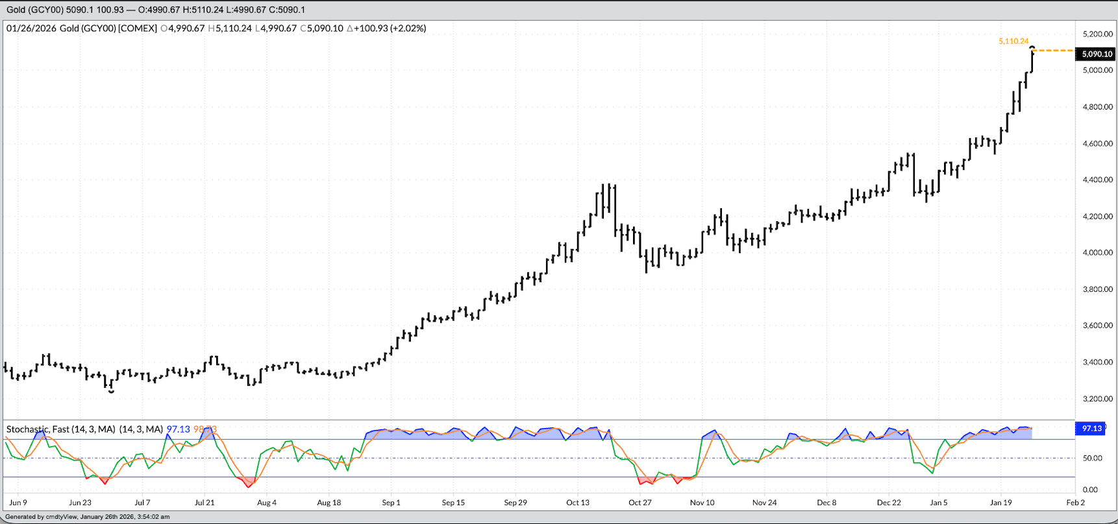Click the circle marker at the chart's peak bar
Viewport: 1118px width, 524px height.
click(1032, 49)
